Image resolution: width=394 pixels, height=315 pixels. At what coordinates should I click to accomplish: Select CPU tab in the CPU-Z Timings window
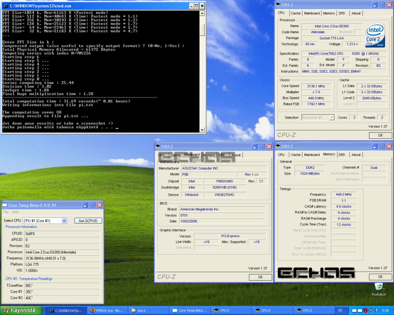[x=281, y=155]
